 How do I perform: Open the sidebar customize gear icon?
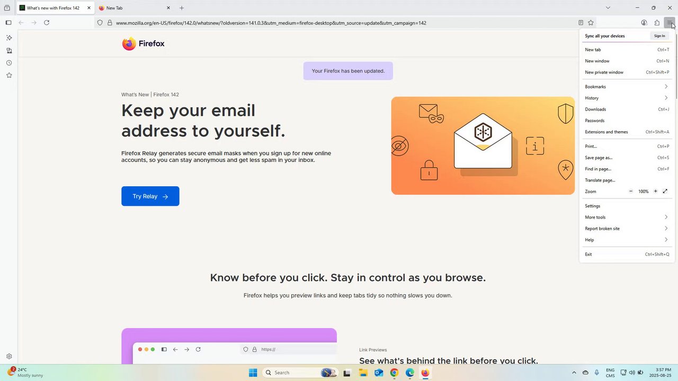point(9,357)
